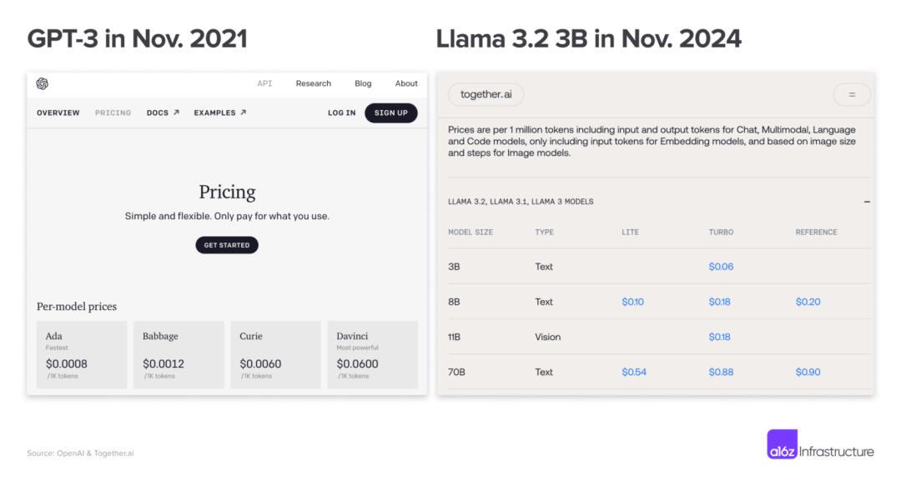Viewport: 901px width, 486px height.
Task: Go to the Research page
Action: [x=313, y=83]
